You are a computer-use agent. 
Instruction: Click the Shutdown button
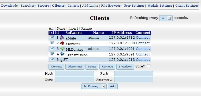point(125,67)
